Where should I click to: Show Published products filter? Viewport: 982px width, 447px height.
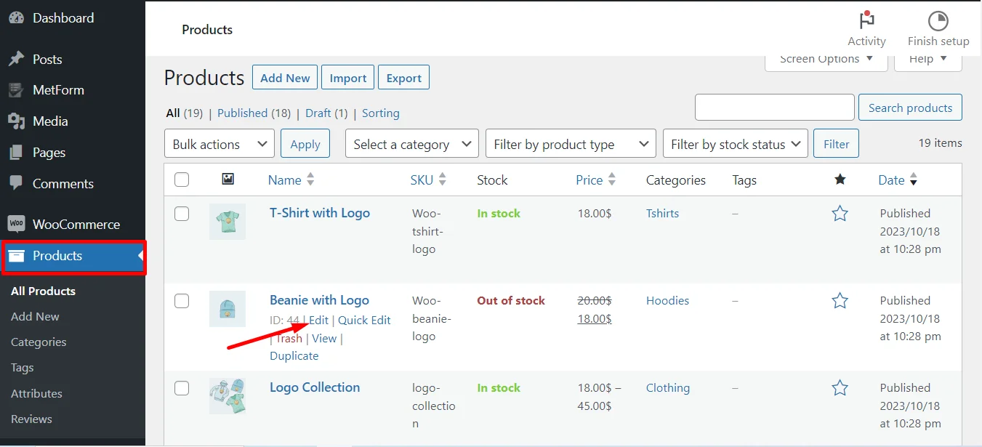(x=243, y=113)
